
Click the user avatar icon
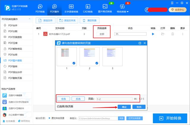click(147, 10)
